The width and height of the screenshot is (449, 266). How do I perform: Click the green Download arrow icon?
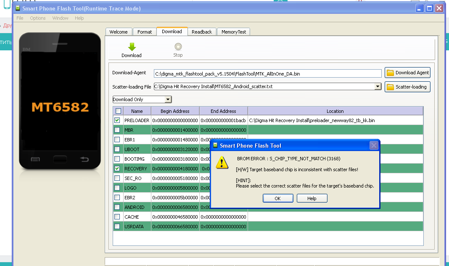tap(132, 47)
